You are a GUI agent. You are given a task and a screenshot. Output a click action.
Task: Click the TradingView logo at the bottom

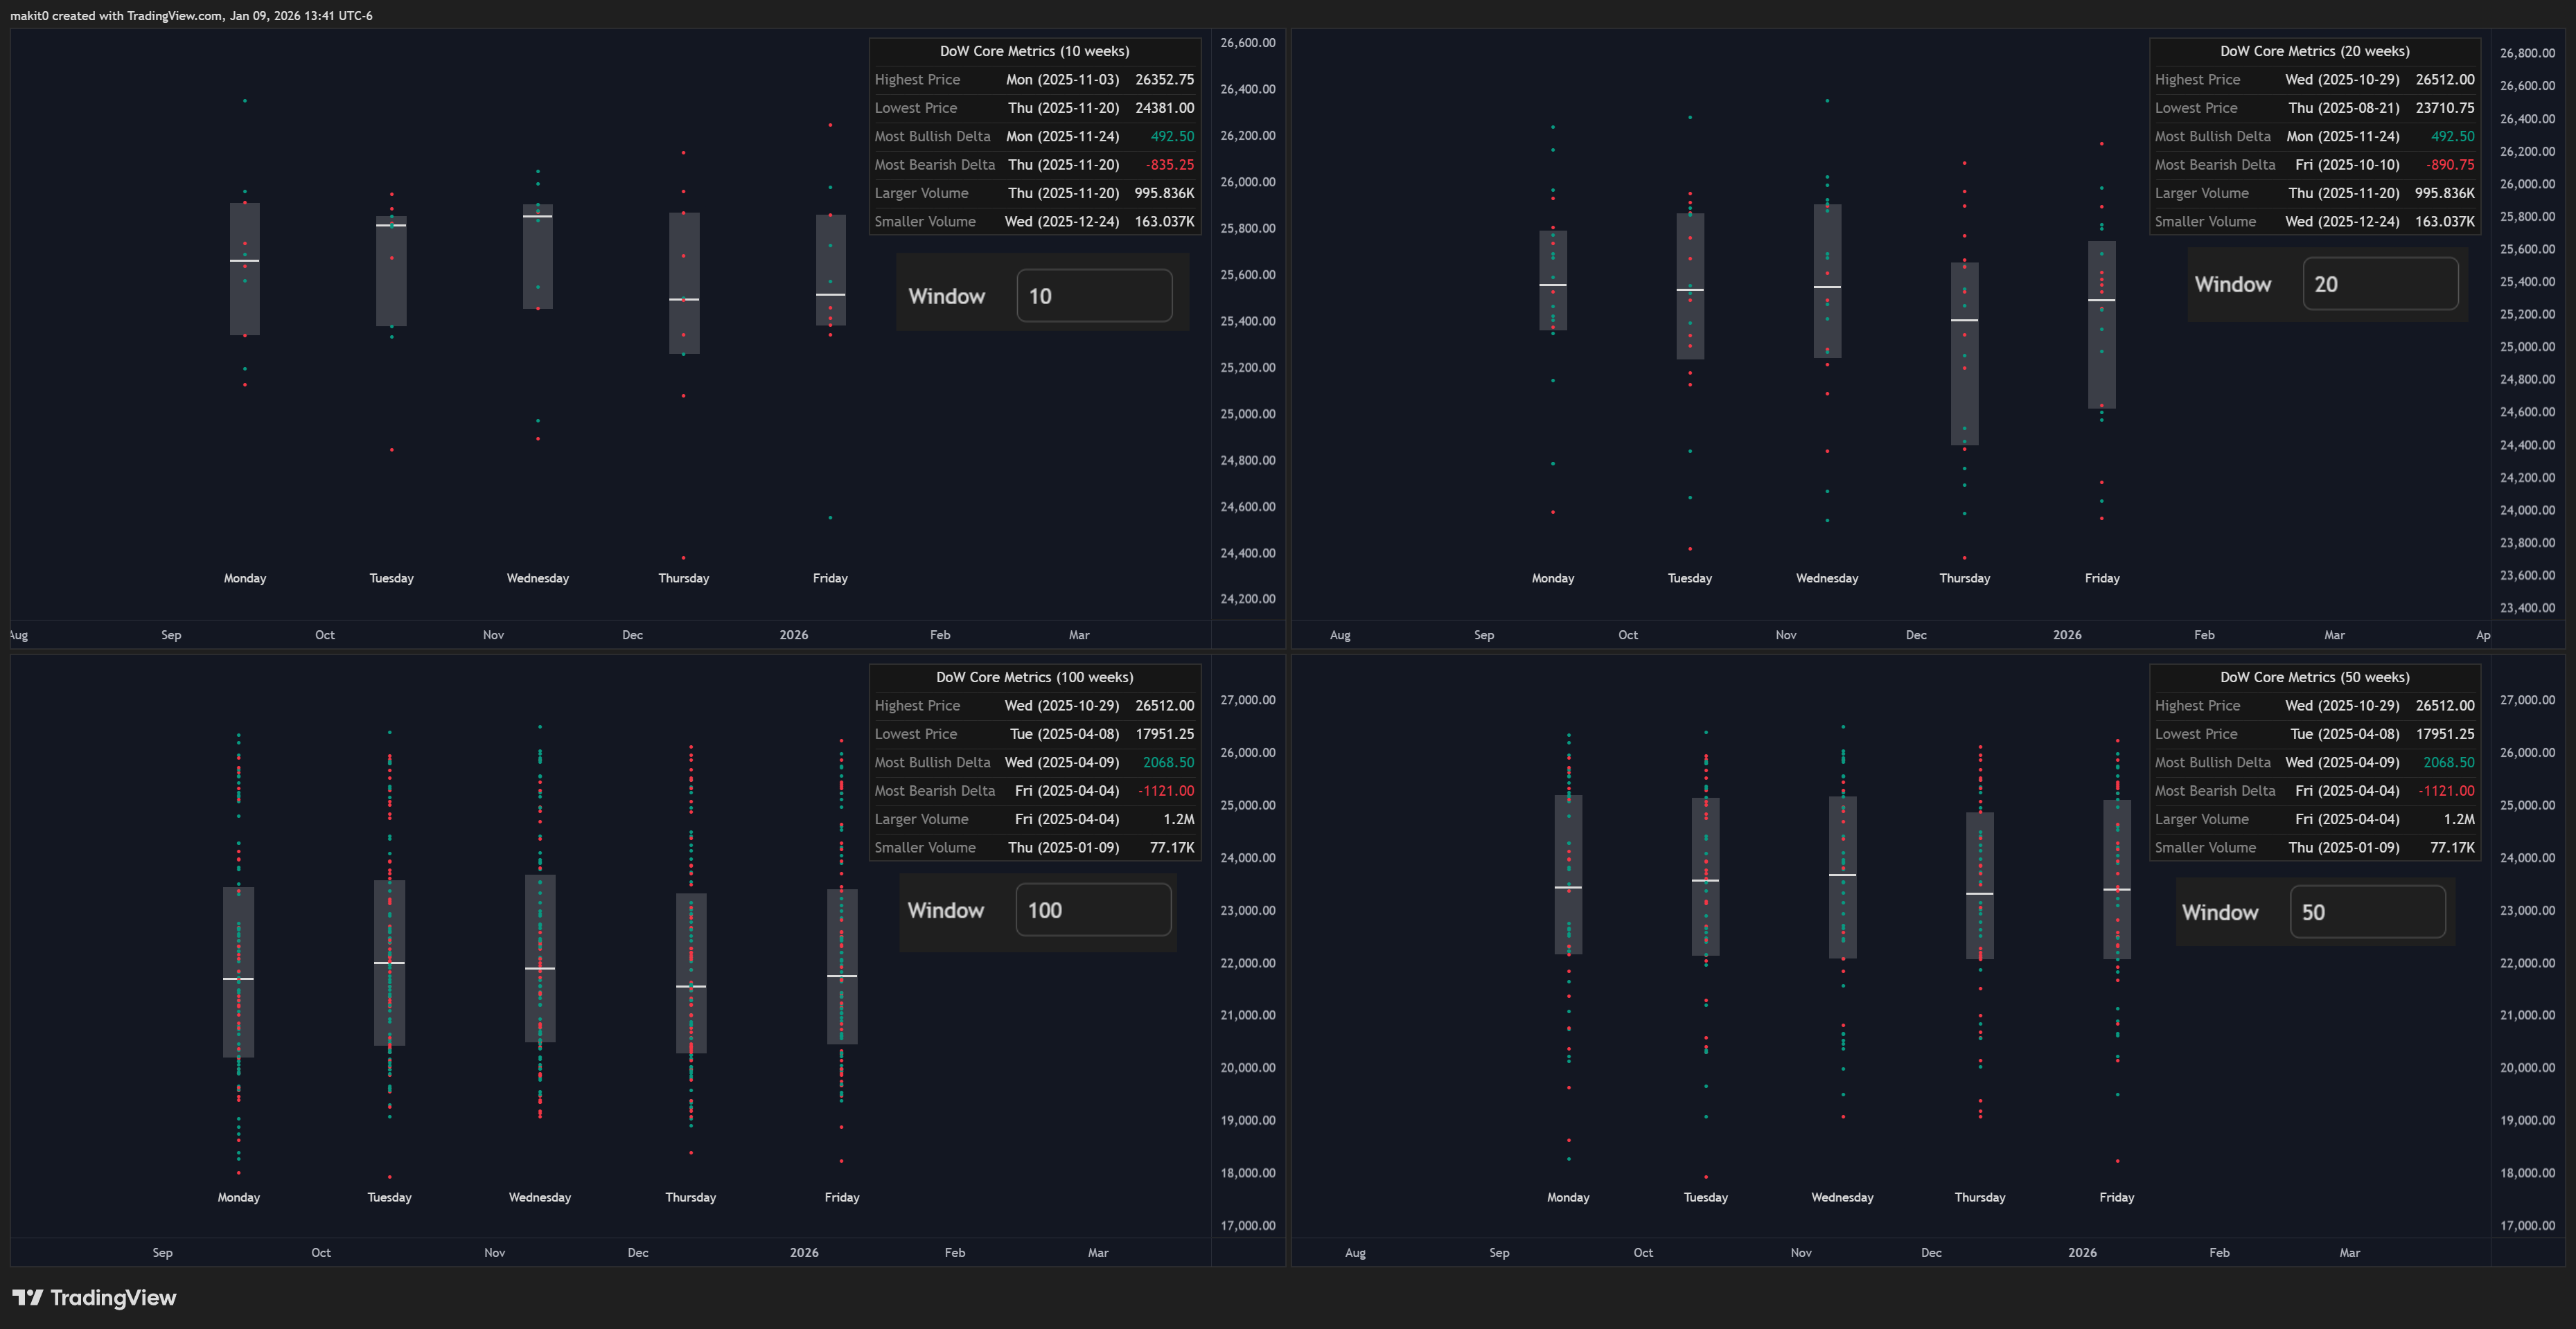coord(94,1297)
